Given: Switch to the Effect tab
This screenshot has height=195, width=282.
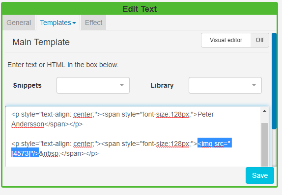Looking at the screenshot, I should (x=93, y=23).
